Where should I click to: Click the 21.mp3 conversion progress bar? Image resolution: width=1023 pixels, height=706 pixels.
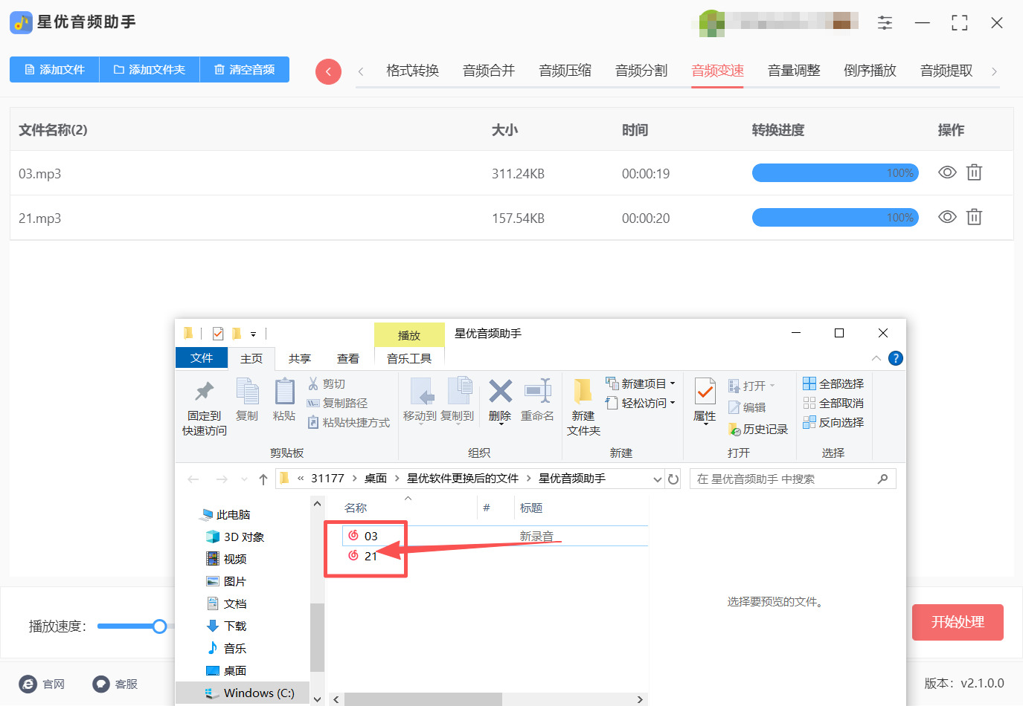click(836, 218)
